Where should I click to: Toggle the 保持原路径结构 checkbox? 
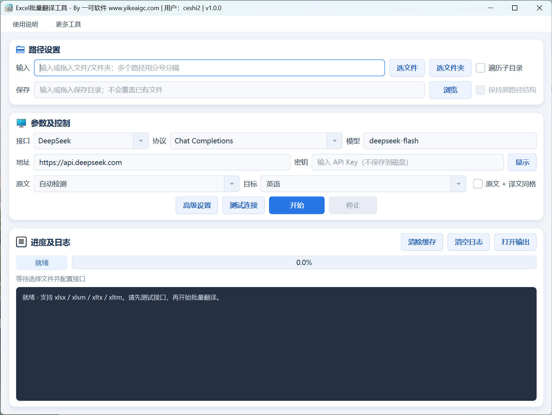point(481,90)
